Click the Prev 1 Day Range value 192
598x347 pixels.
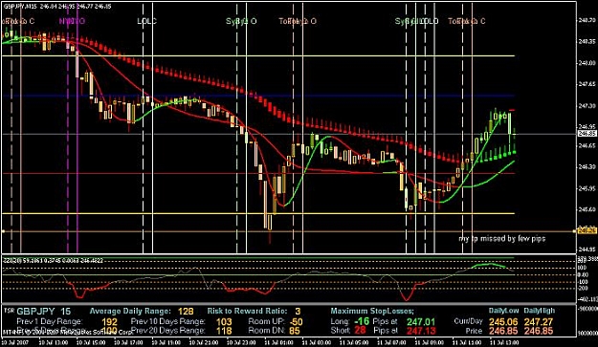pos(109,322)
